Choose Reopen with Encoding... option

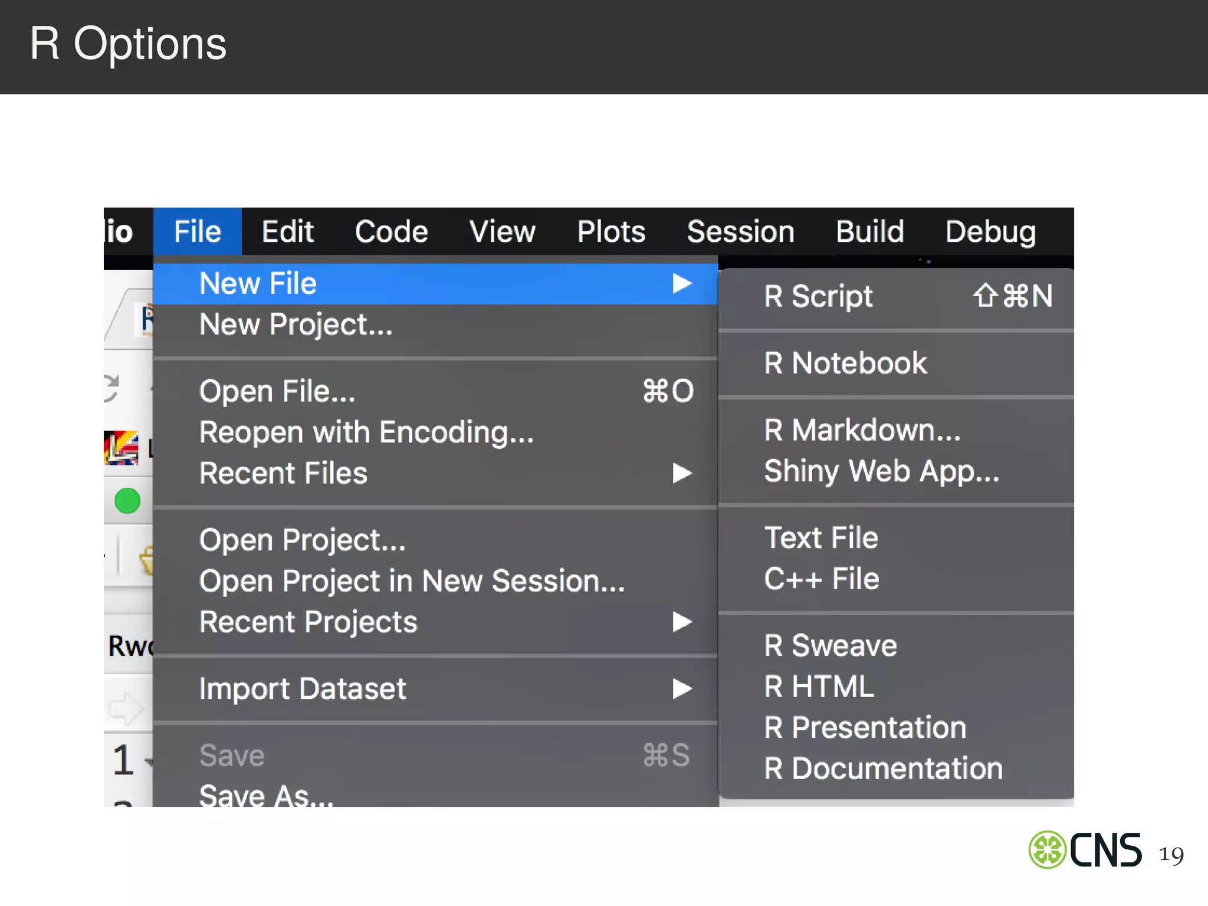click(366, 432)
